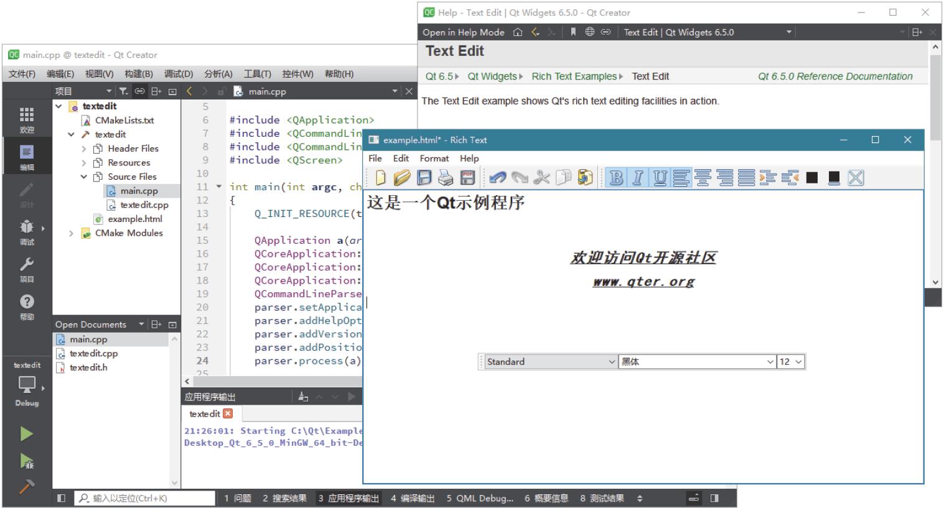Click the Print icon in Rich Text
944x508 pixels.
[x=446, y=178]
